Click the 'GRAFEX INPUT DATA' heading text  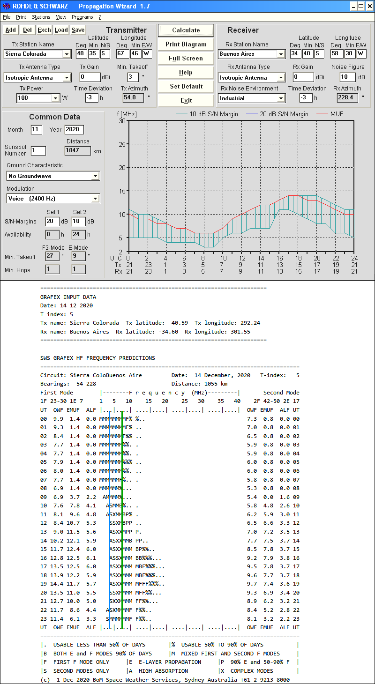68,297
